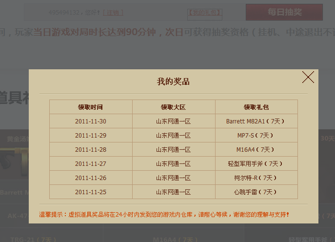Click the 我的奖品 dialog title
The image size is (335, 242).
coord(173,81)
